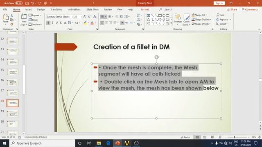Image resolution: width=262 pixels, height=147 pixels.
Task: Open the Layout dropdown
Action: coord(35,15)
